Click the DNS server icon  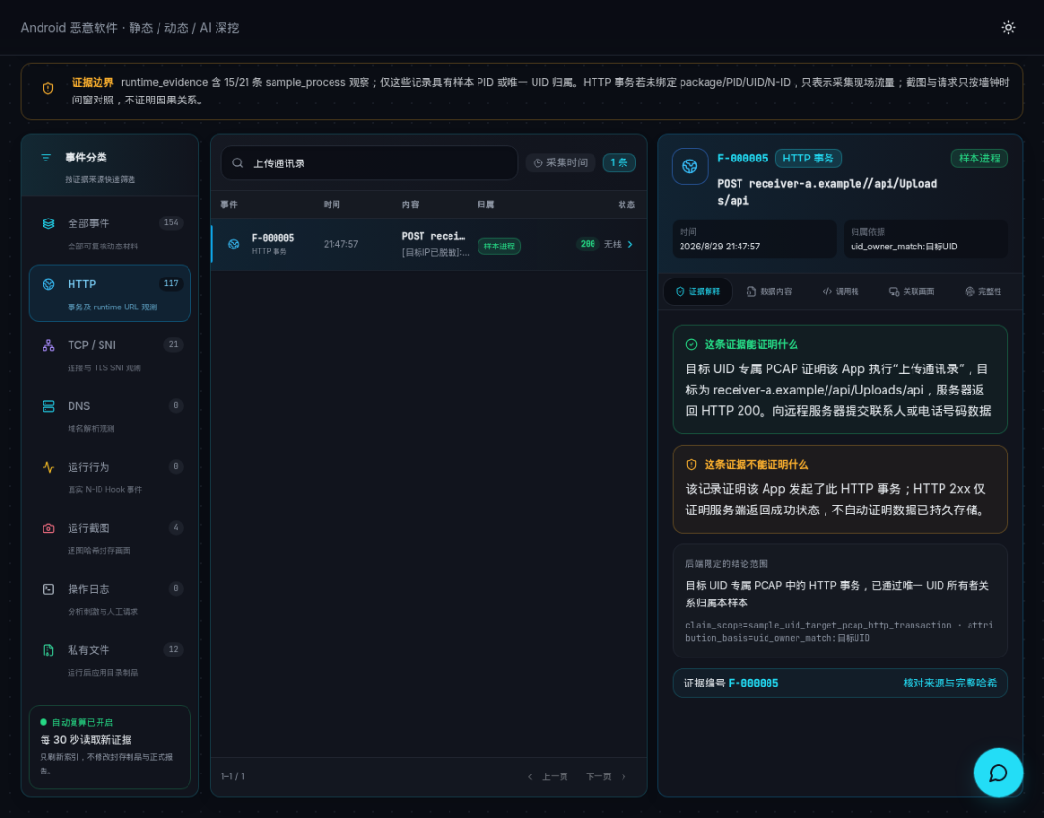click(48, 406)
